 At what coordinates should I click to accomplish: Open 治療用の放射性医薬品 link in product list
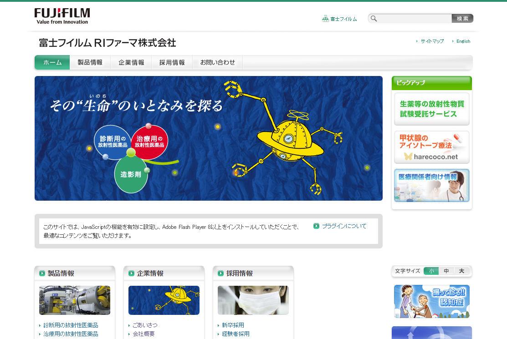(x=71, y=334)
